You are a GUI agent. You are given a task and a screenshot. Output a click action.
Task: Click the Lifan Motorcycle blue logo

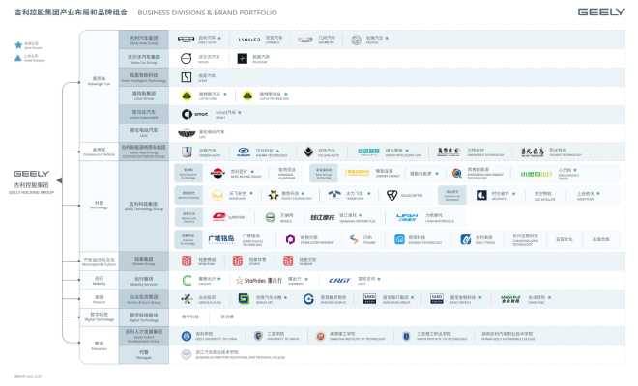pyautogui.click(x=407, y=218)
